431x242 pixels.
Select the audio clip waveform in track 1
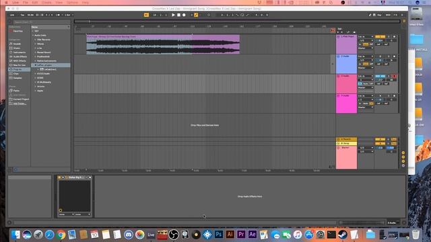(x=163, y=46)
